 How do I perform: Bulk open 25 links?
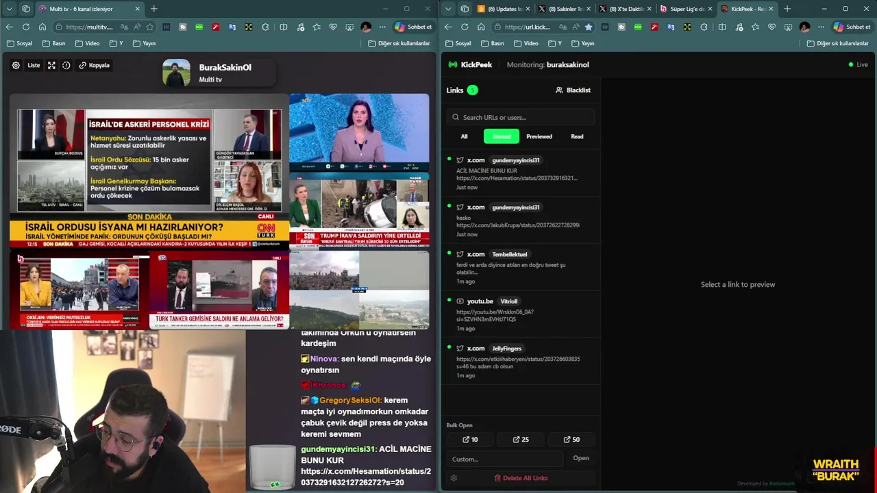point(521,440)
